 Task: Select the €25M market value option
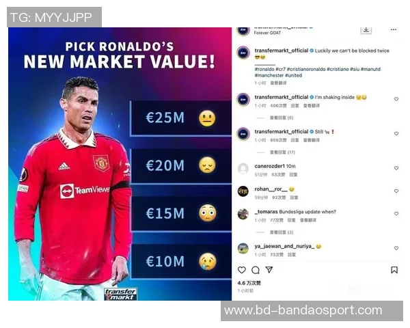tap(181, 118)
